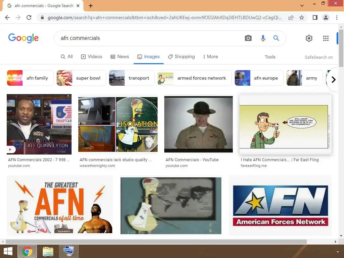Open Chrome three-dot menu
This screenshot has width=344, height=258.
pos(337,17)
